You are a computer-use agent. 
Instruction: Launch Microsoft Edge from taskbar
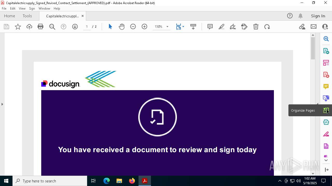click(x=107, y=181)
